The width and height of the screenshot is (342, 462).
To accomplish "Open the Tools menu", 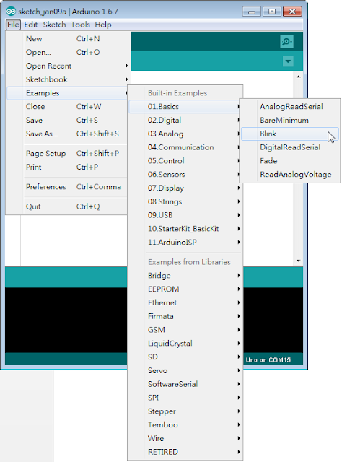I will [x=80, y=25].
